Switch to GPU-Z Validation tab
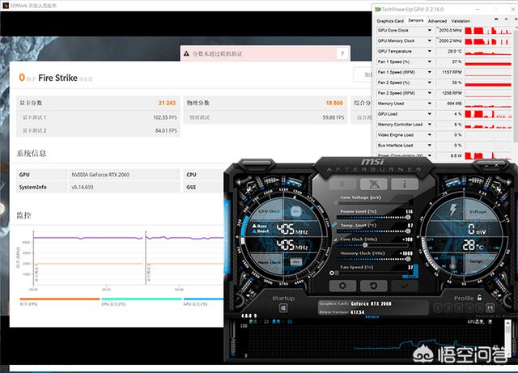The width and height of the screenshot is (518, 373). click(x=461, y=21)
